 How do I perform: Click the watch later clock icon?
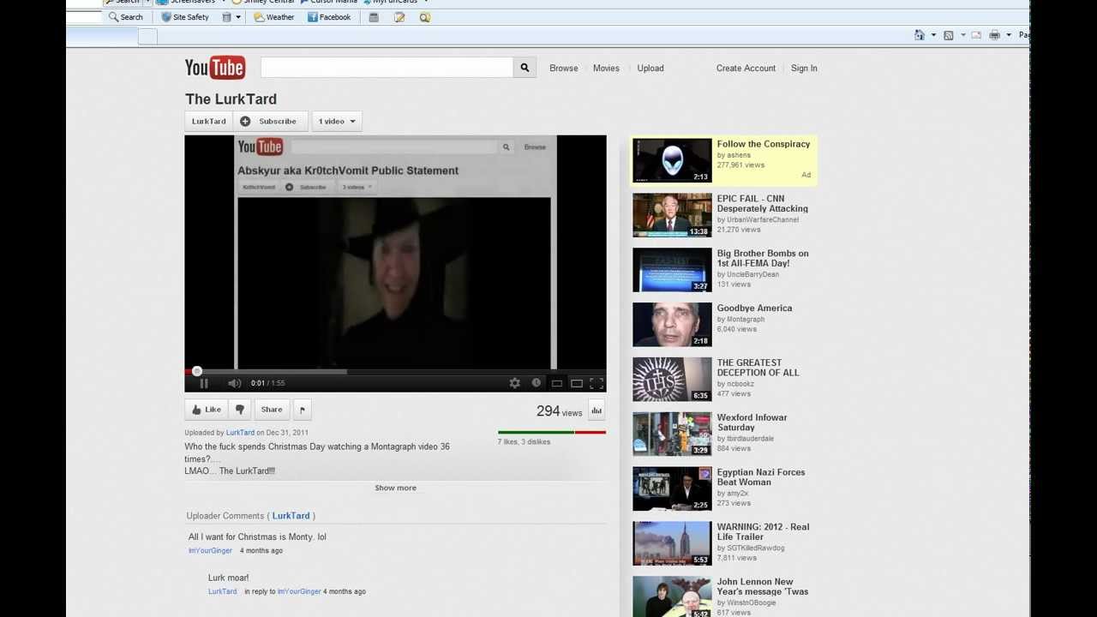(537, 383)
